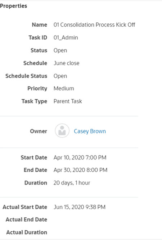Click the Status value Open
The width and height of the screenshot is (162, 240).
pyautogui.click(x=60, y=50)
